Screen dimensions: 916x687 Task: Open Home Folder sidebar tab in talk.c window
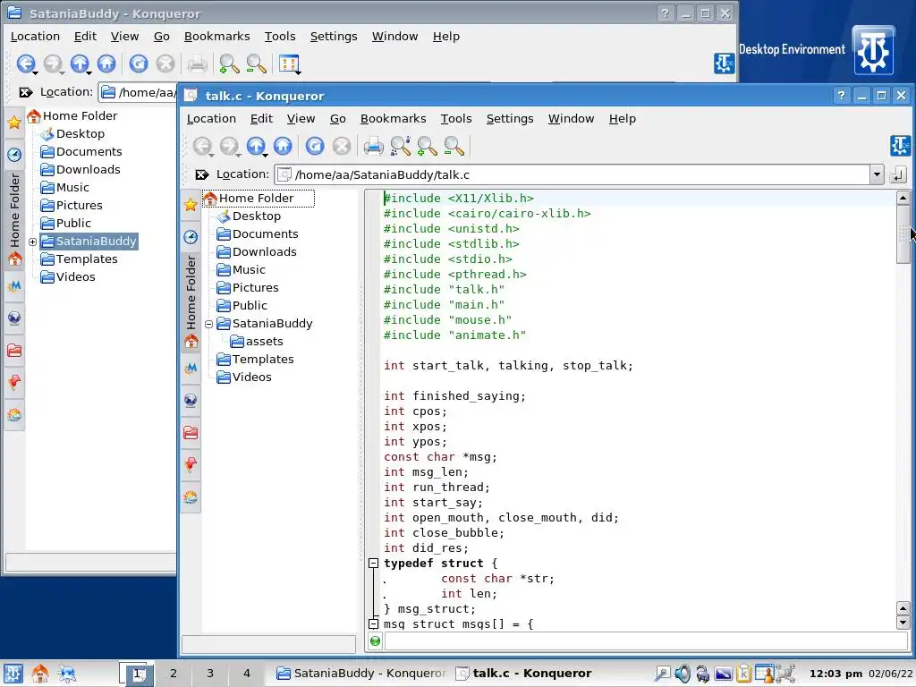pyautogui.click(x=191, y=302)
